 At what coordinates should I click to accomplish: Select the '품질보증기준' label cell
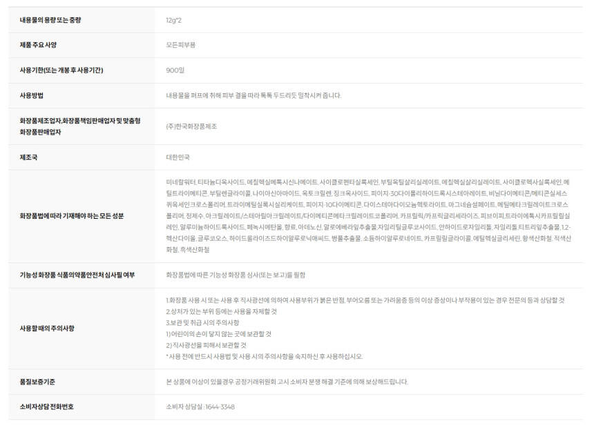pyautogui.click(x=38, y=381)
